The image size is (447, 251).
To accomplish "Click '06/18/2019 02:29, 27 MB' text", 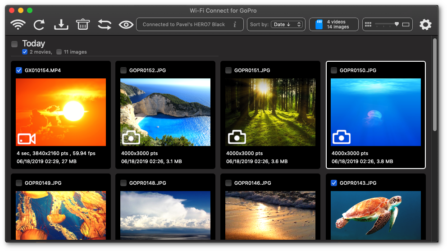I will (46, 161).
